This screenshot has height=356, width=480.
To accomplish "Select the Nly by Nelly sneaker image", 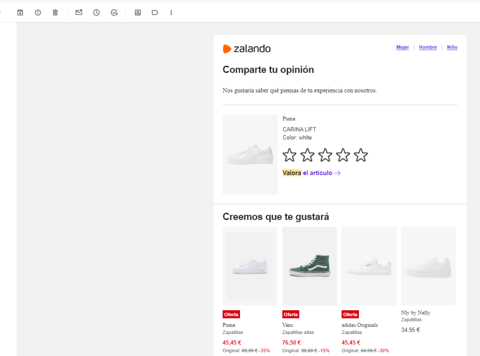I will click(428, 266).
